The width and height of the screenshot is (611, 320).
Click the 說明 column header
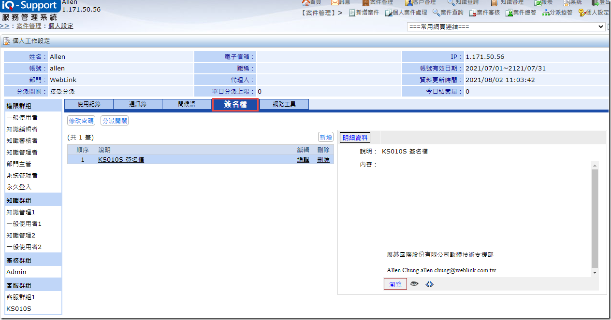(x=104, y=150)
